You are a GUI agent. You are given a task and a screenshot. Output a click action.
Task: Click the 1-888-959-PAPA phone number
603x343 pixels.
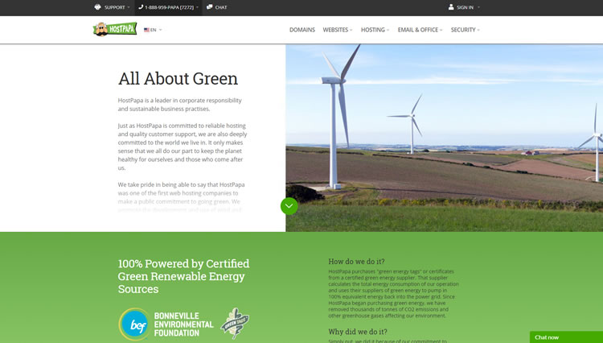[x=169, y=7]
